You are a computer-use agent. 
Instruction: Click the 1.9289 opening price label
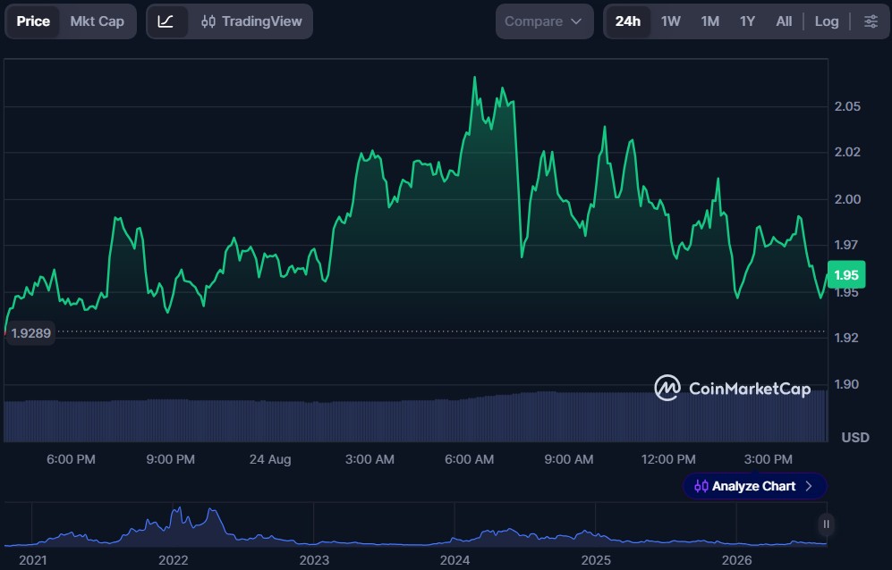click(30, 333)
